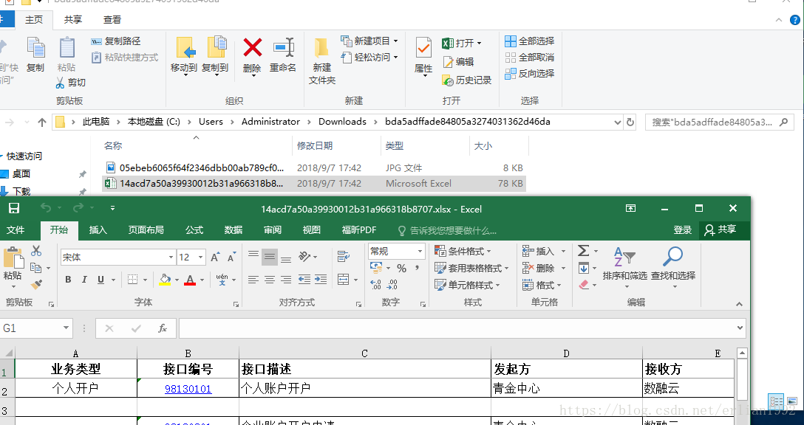
Task: Expand 移动到 dropdown in Explorer
Action: (184, 75)
